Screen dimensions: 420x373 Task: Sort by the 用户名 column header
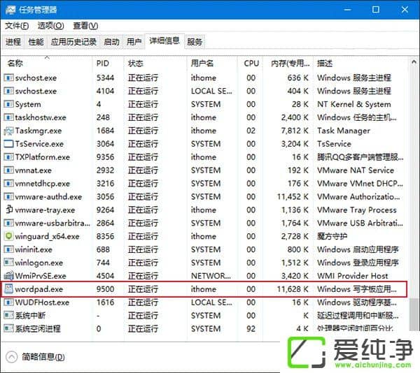(x=212, y=64)
